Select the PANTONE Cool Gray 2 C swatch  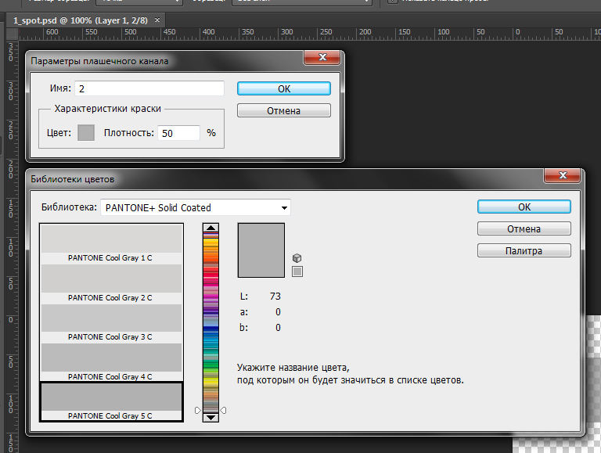click(x=111, y=283)
